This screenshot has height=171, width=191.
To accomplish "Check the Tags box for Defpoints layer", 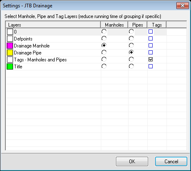I will (151, 38).
